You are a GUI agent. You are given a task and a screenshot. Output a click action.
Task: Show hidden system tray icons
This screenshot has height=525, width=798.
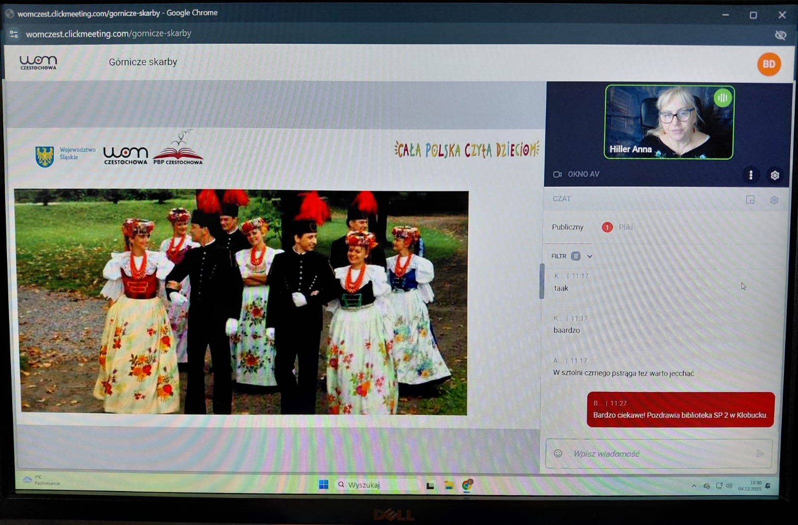694,486
